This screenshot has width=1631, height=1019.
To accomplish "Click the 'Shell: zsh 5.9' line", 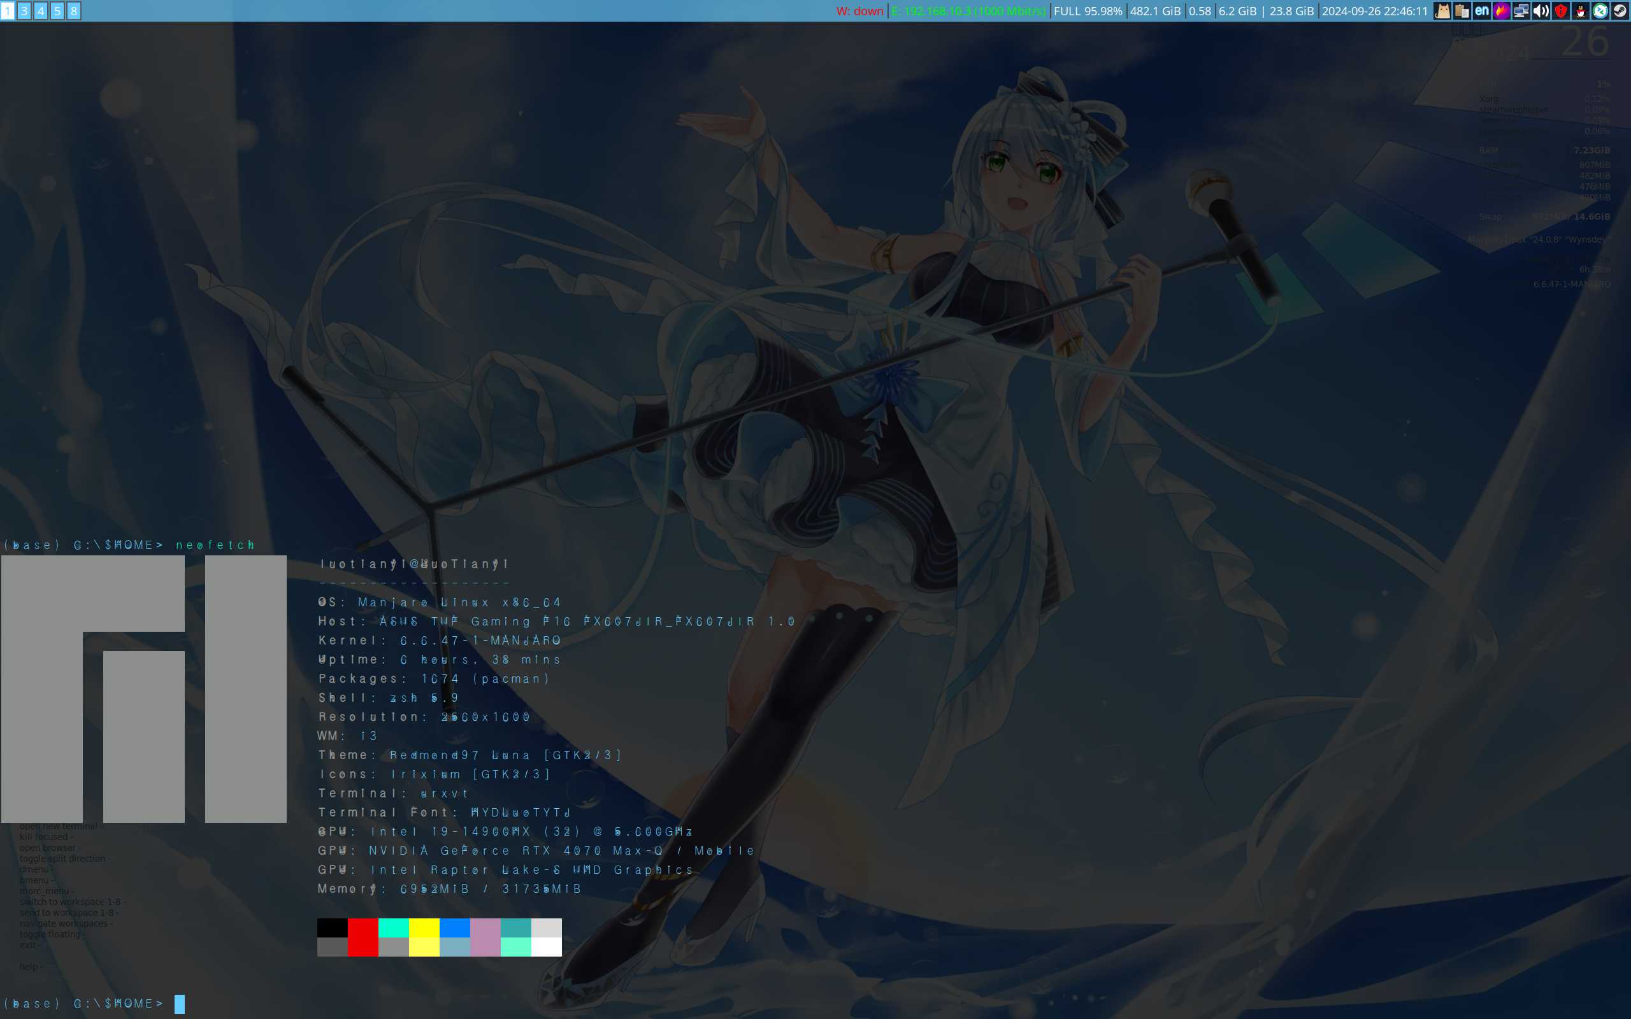I will pyautogui.click(x=388, y=697).
